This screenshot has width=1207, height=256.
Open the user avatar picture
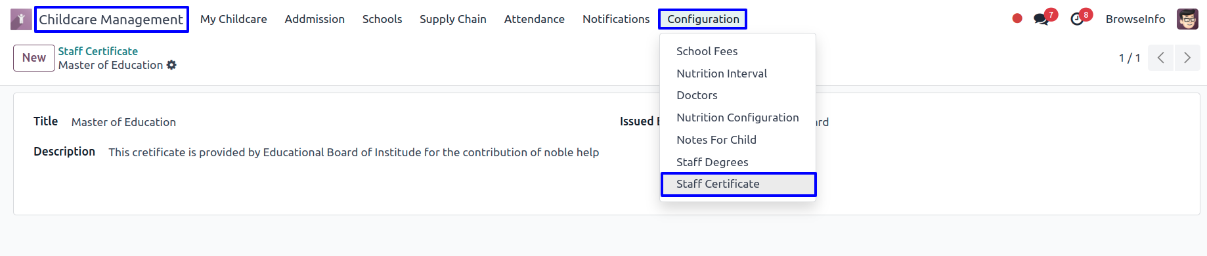click(1187, 19)
